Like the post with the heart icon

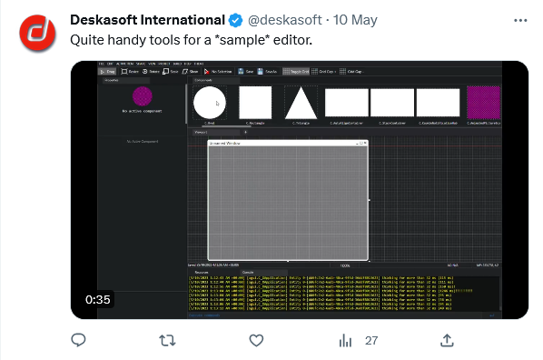point(256,340)
